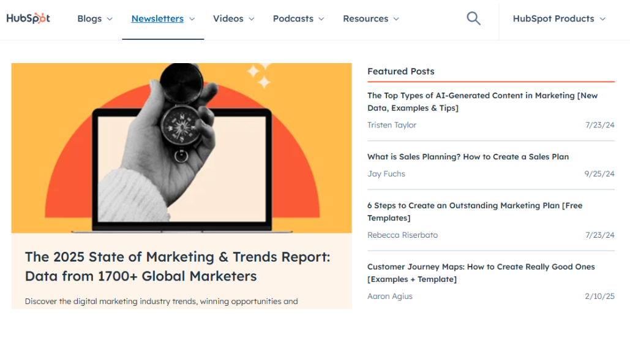630x337 pixels.
Task: Open the Newsletters menu link
Action: pyautogui.click(x=157, y=19)
